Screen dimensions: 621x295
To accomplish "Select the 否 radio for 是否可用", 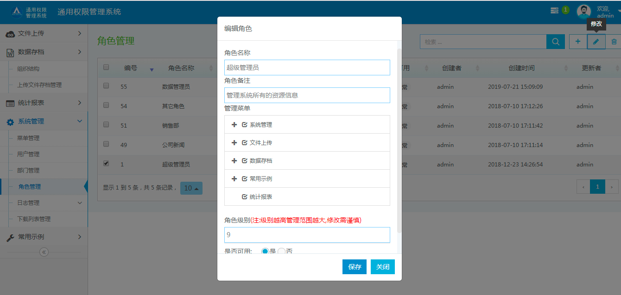I will pos(281,251).
